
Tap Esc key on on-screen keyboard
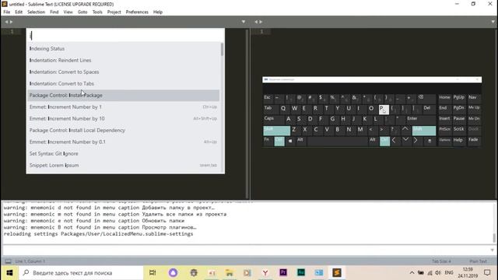tap(268, 98)
